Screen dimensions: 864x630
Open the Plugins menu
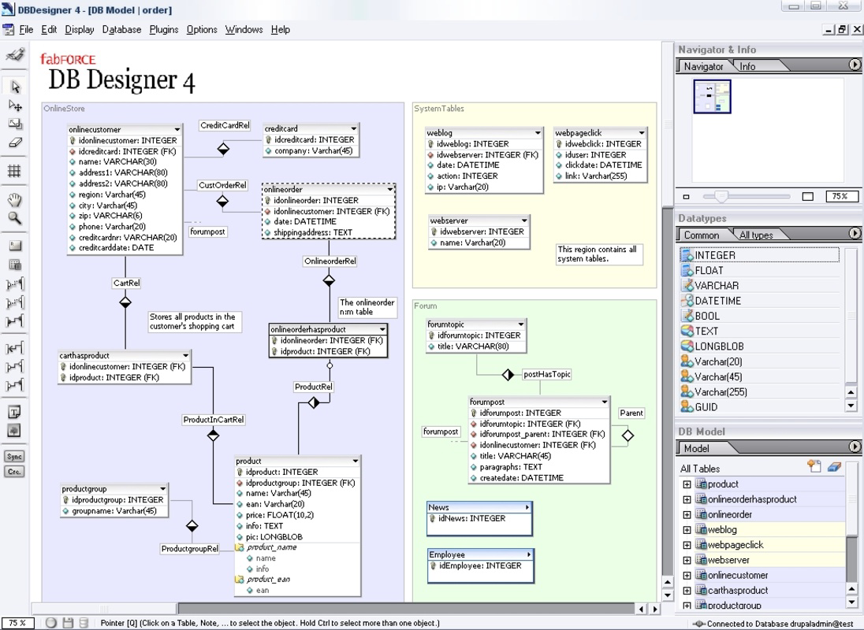(x=164, y=30)
